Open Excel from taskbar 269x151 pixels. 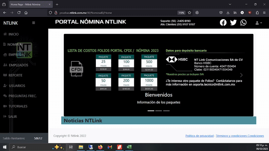[x=129, y=147]
